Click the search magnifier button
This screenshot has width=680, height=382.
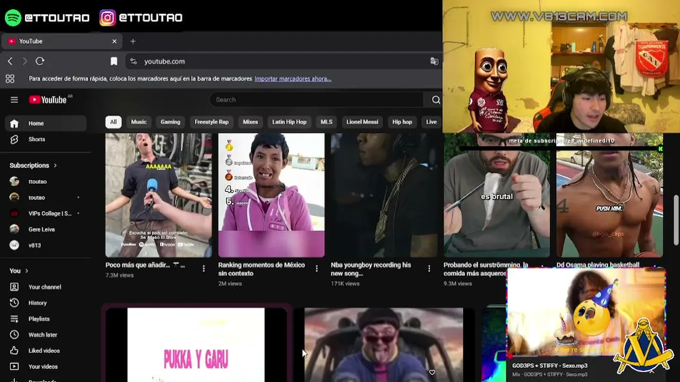(436, 100)
